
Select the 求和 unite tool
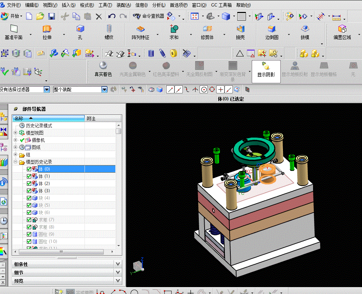[174, 32]
